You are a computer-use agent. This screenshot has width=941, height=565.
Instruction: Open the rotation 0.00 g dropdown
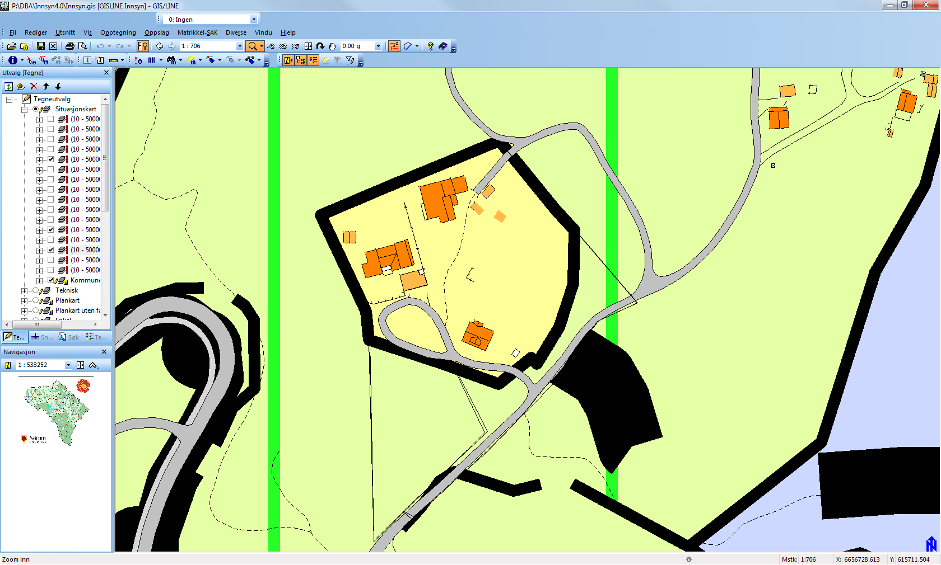[378, 46]
